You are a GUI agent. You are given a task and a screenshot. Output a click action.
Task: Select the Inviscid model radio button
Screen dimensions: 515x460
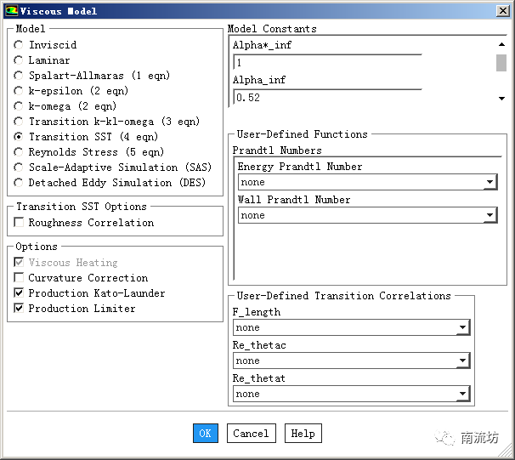point(19,45)
